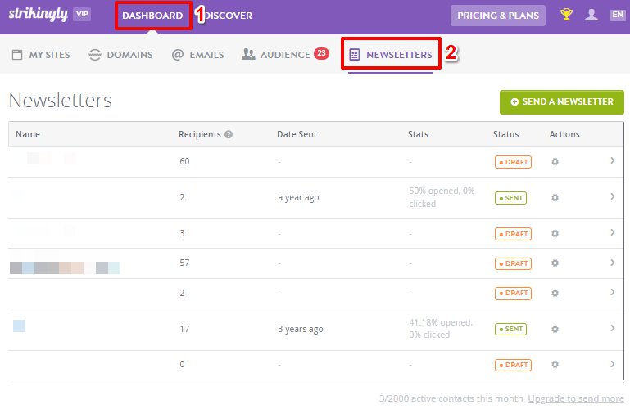The image size is (630, 409).
Task: Click Sent badge in '3 years ago' row
Action: click(510, 329)
